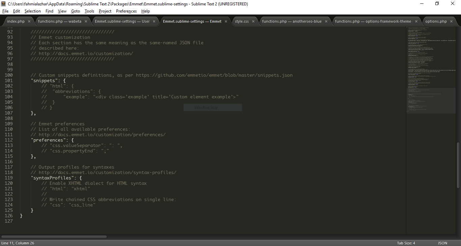The height and width of the screenshot is (246, 461).
Task: Click the Sublime Text icon in title bar
Action: pyautogui.click(x=3, y=4)
